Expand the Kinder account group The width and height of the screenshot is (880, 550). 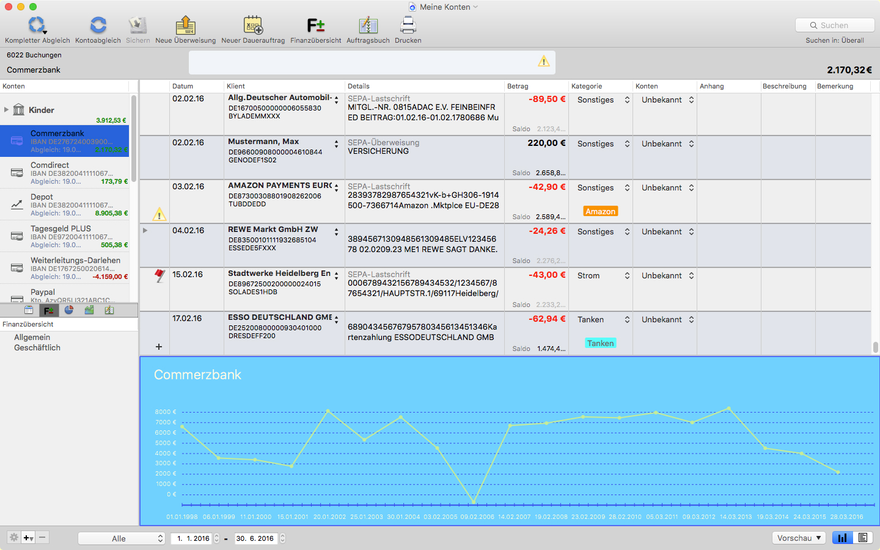(x=7, y=110)
